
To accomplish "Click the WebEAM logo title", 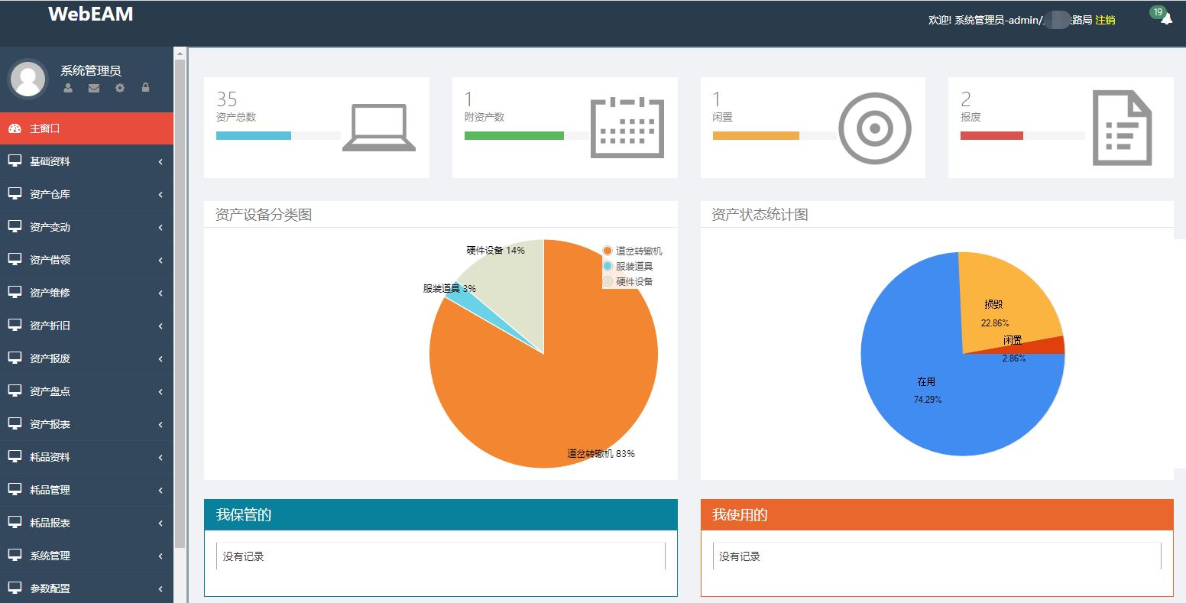I will click(90, 14).
